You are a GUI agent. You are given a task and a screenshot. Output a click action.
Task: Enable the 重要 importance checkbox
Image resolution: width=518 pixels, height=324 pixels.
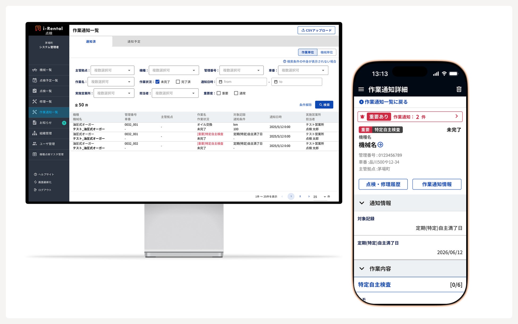point(219,93)
